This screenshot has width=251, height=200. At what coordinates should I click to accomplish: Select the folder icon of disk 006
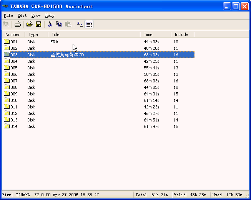(7, 74)
